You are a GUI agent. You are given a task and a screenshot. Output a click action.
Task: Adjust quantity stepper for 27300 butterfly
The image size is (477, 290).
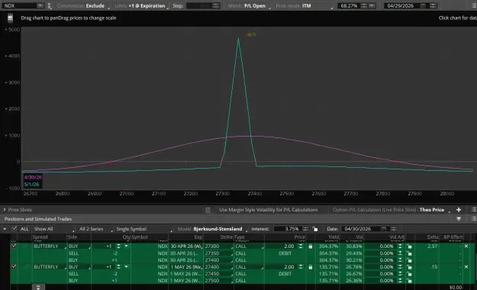pos(118,246)
